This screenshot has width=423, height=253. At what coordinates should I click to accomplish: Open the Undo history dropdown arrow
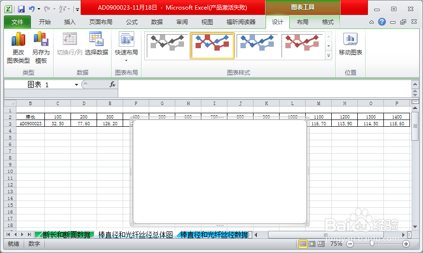[39, 9]
